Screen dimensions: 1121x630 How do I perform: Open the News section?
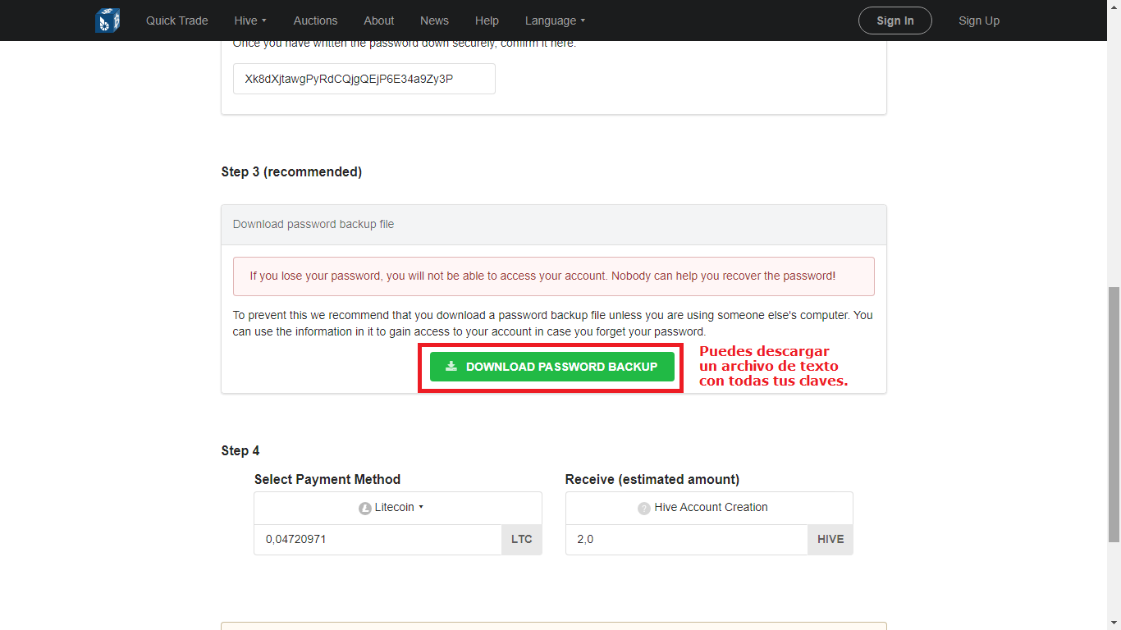point(434,21)
